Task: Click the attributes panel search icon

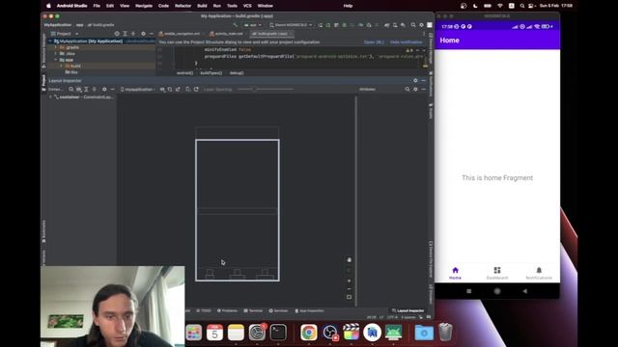Action: (407, 90)
